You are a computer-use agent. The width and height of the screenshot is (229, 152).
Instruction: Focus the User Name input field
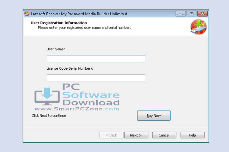(x=96, y=59)
